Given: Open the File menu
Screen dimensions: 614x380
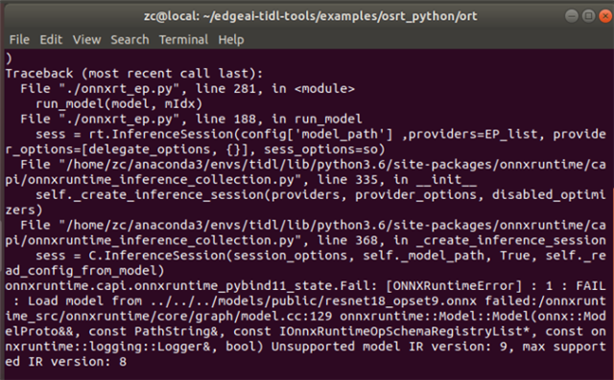Looking at the screenshot, I should coord(19,39).
